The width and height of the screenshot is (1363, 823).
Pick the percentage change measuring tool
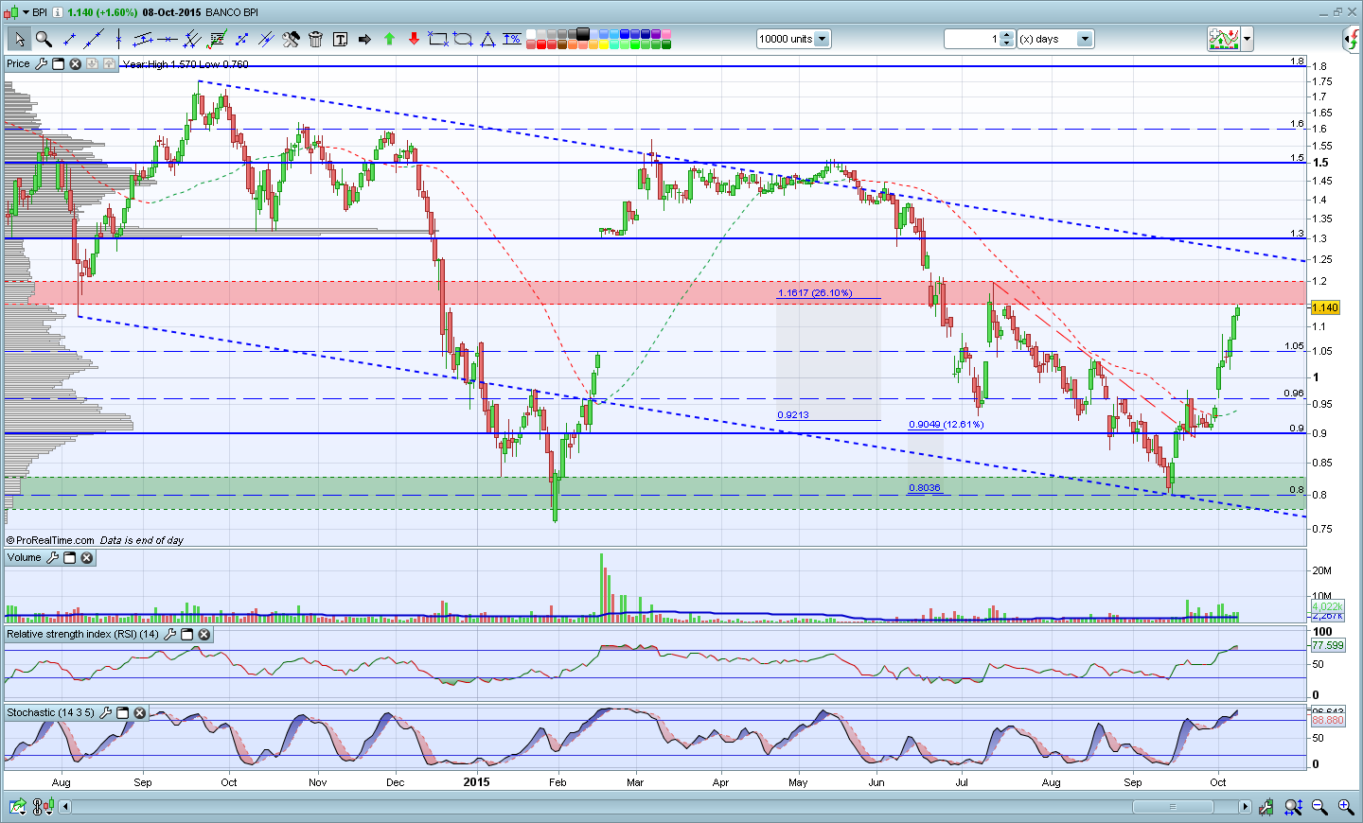click(x=512, y=39)
